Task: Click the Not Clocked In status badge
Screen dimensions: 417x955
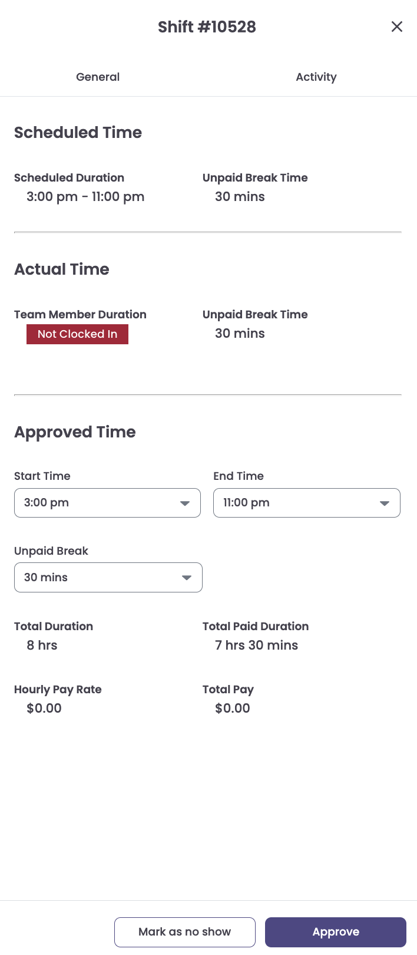Action: (x=77, y=334)
